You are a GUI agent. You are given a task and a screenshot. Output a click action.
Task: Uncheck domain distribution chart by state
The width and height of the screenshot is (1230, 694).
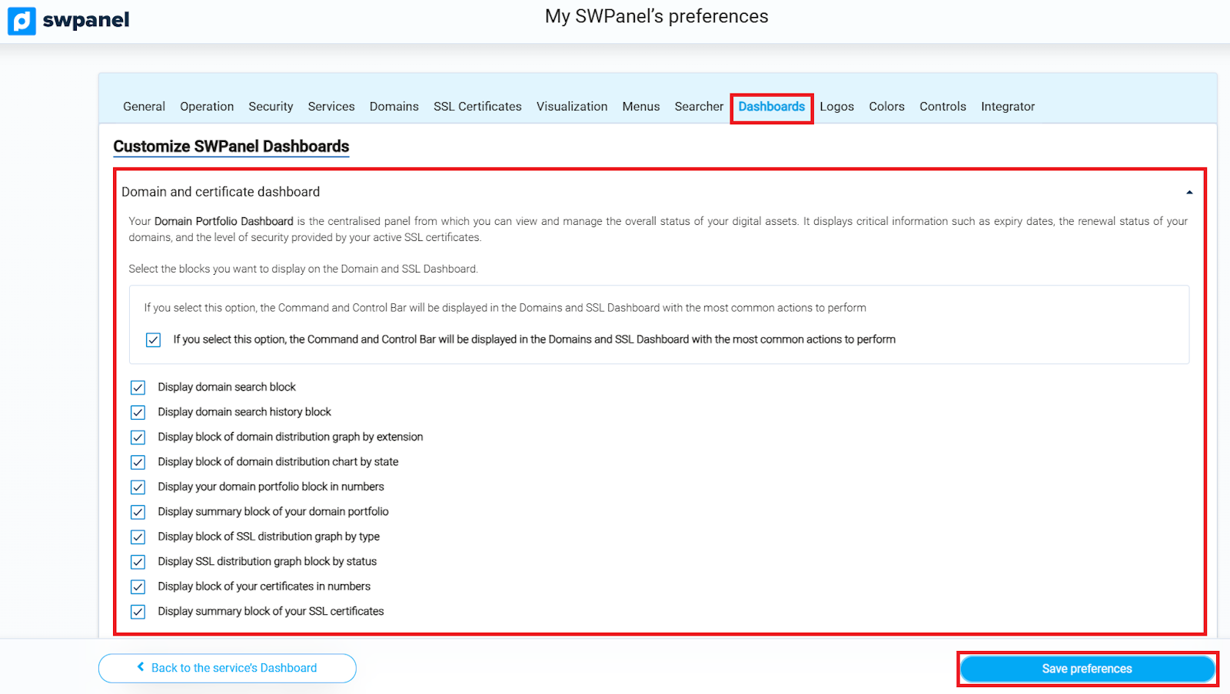(x=138, y=462)
